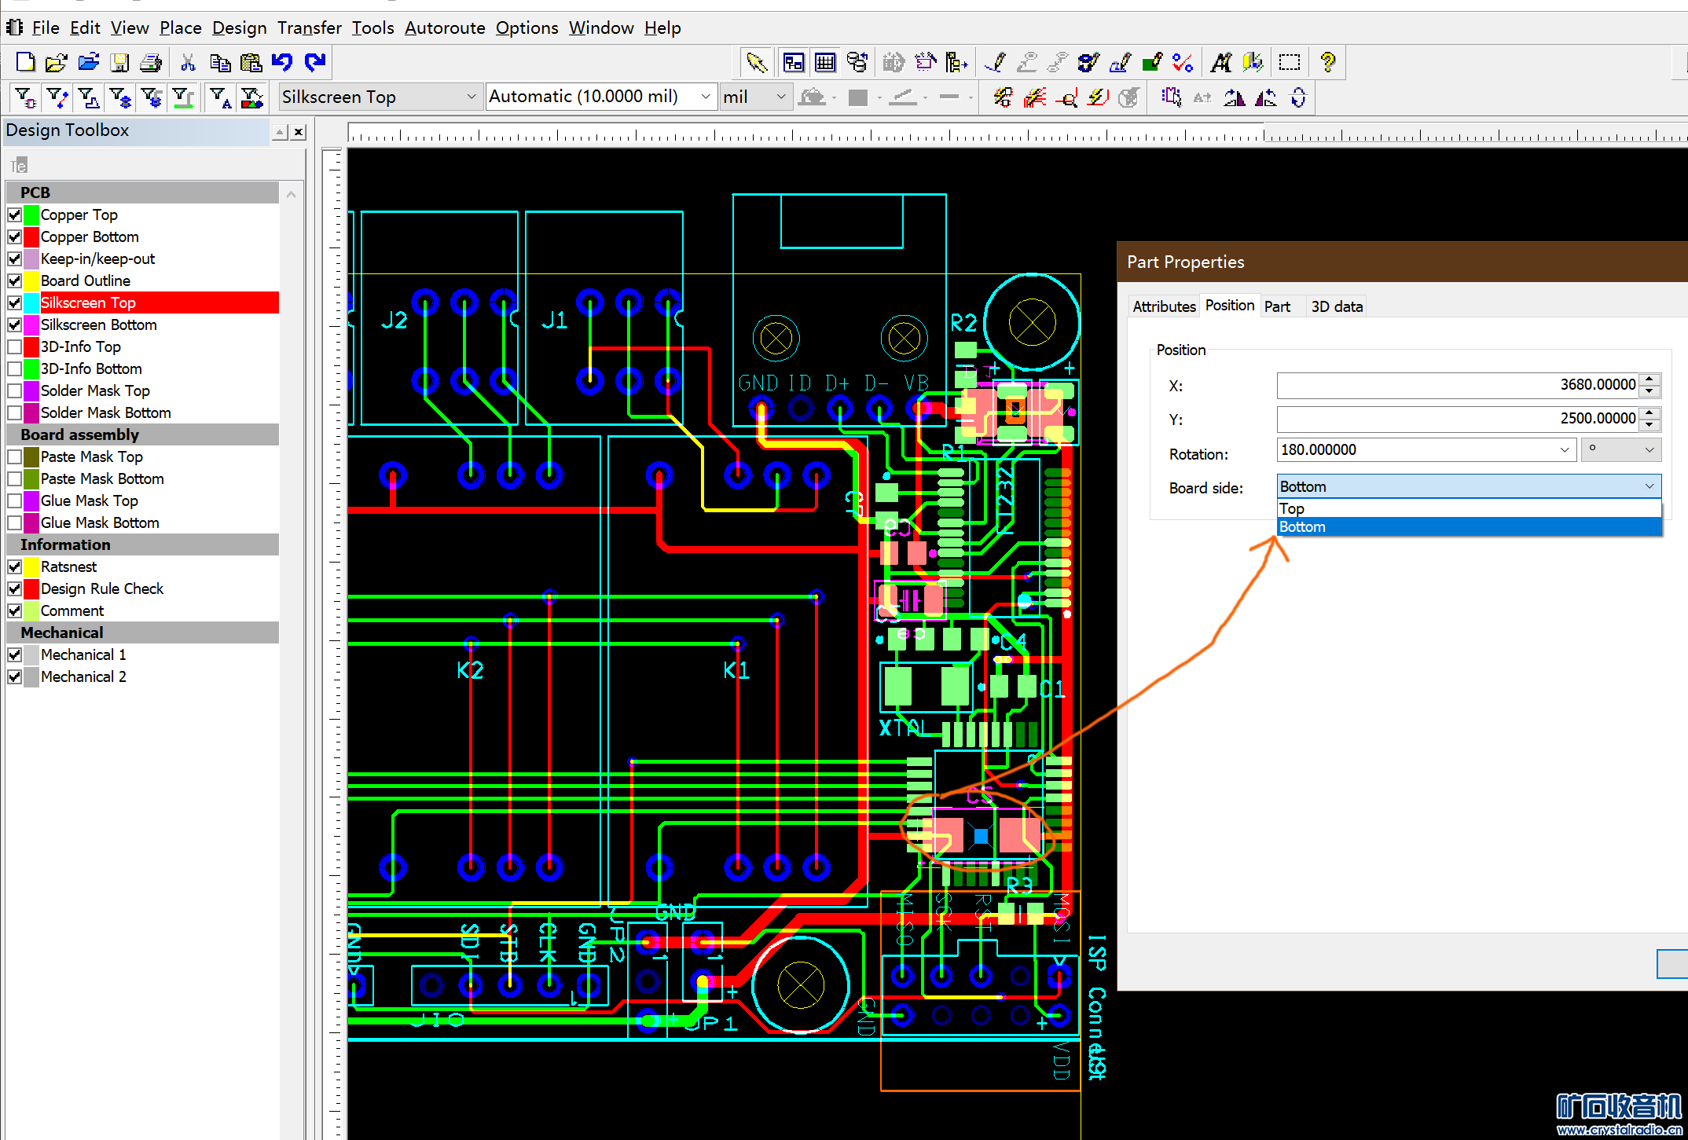Viewport: 1688px width, 1140px height.
Task: Click the Copper Bottom red color swatch
Action: tap(31, 236)
